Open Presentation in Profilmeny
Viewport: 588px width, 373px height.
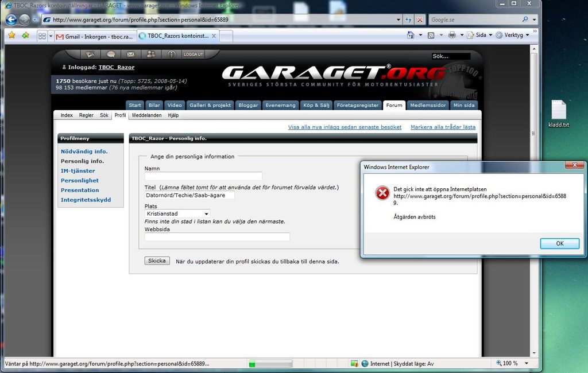[x=80, y=191]
